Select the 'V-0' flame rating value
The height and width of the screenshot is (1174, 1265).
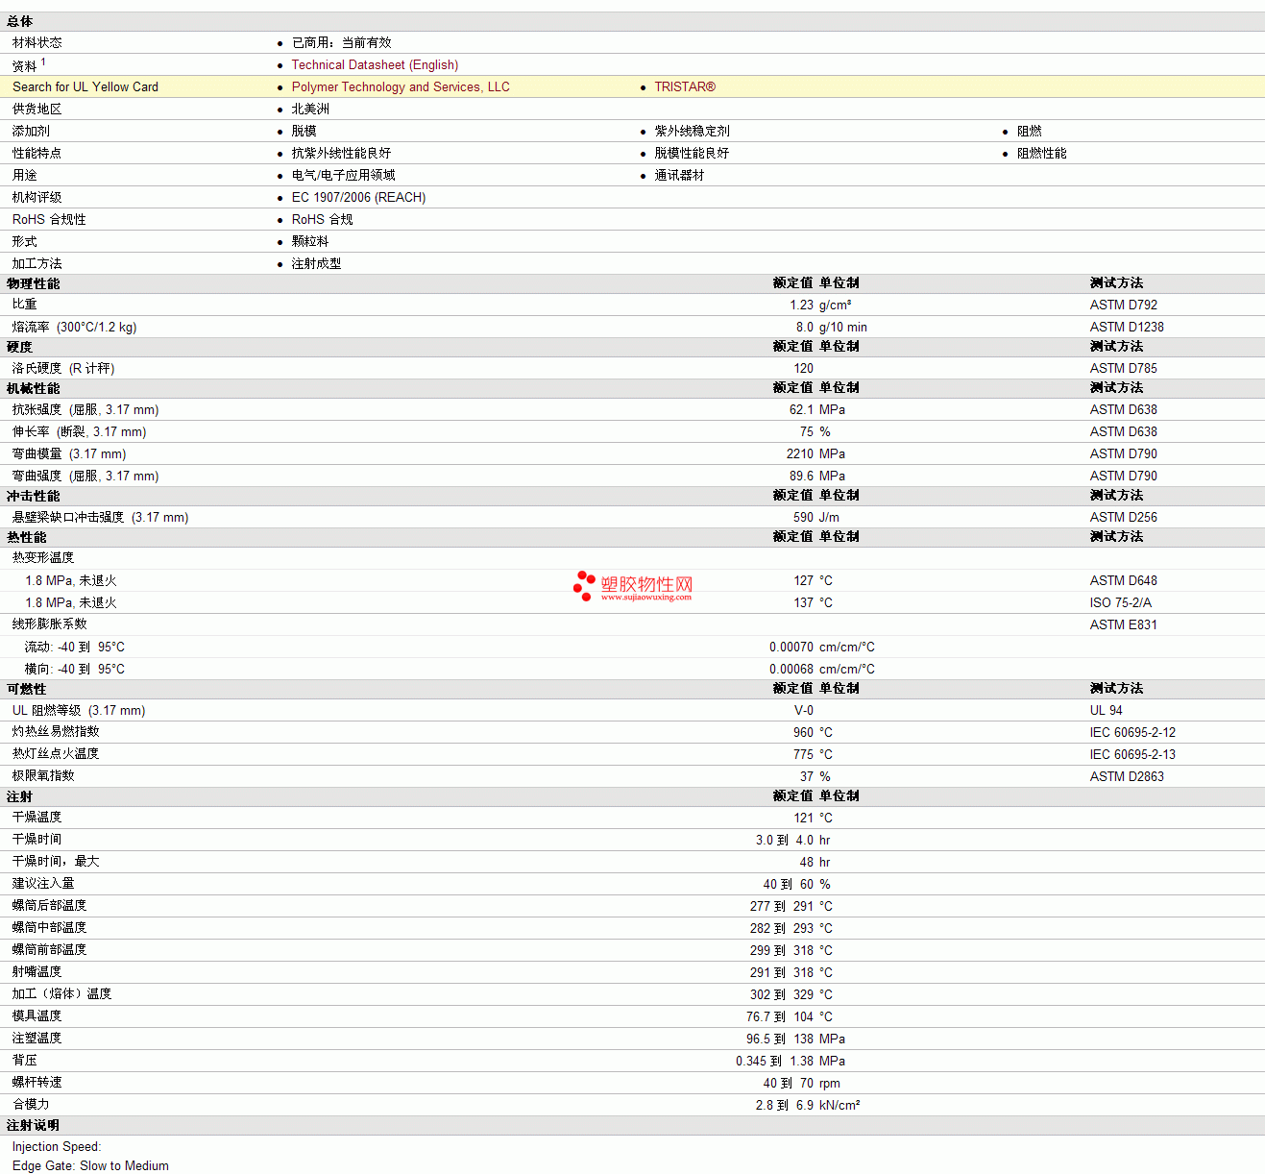pyautogui.click(x=803, y=710)
